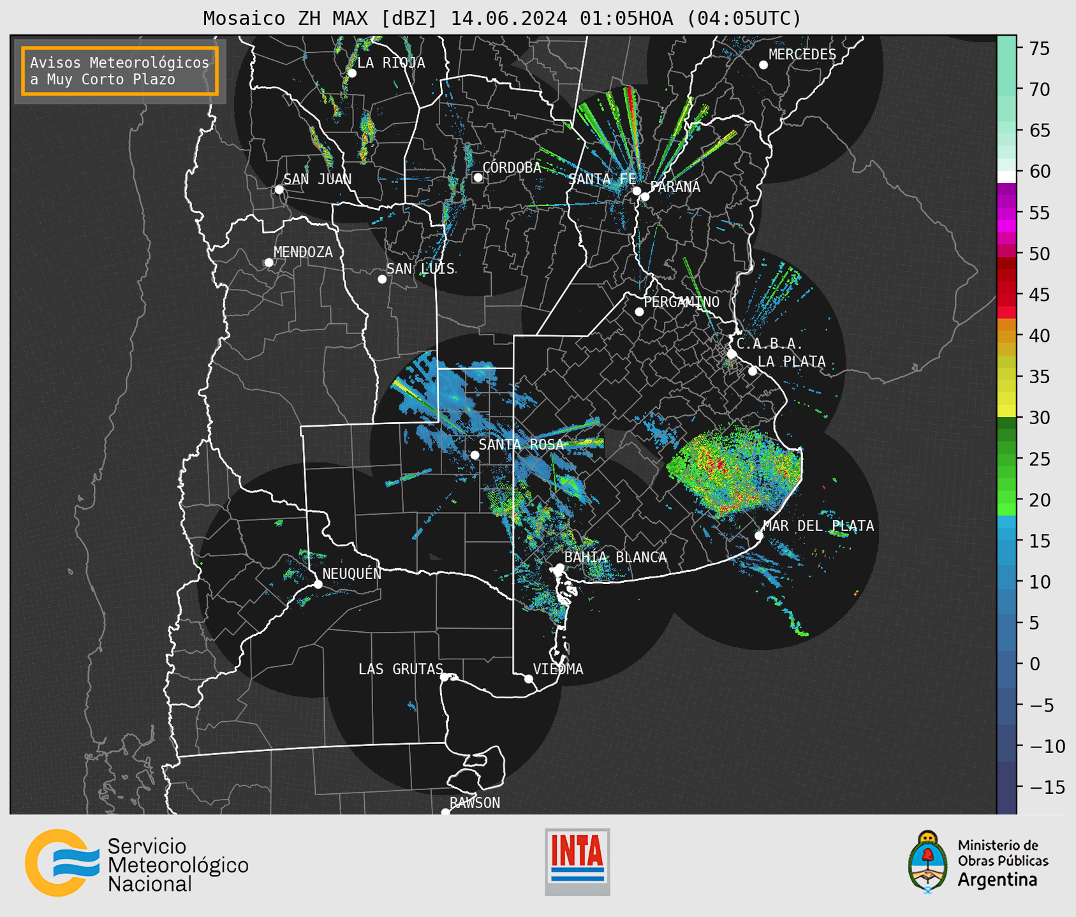Click the Ministerio de Obras Públicas emblem

[928, 862]
